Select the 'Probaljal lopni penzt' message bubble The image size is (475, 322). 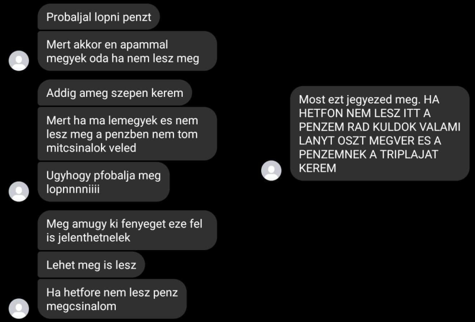[99, 17]
